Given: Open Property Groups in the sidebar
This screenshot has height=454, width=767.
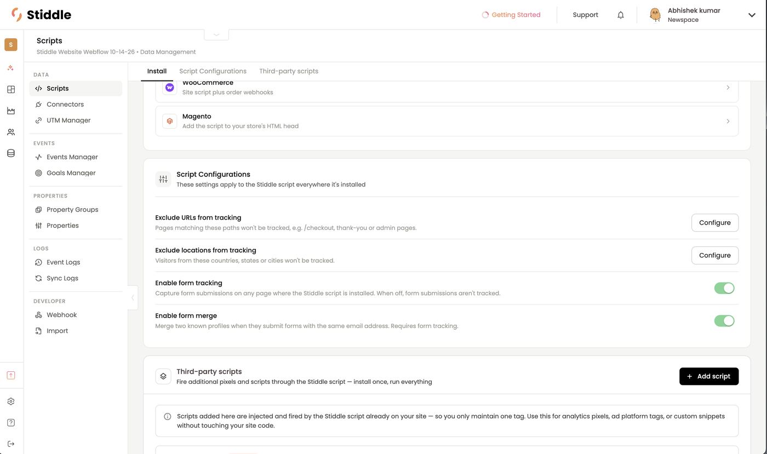Looking at the screenshot, I should pyautogui.click(x=76, y=209).
